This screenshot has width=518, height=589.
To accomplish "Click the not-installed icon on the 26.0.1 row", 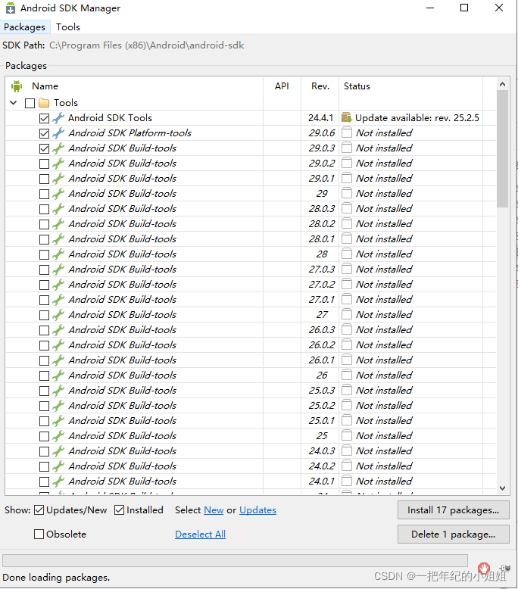I will (347, 360).
